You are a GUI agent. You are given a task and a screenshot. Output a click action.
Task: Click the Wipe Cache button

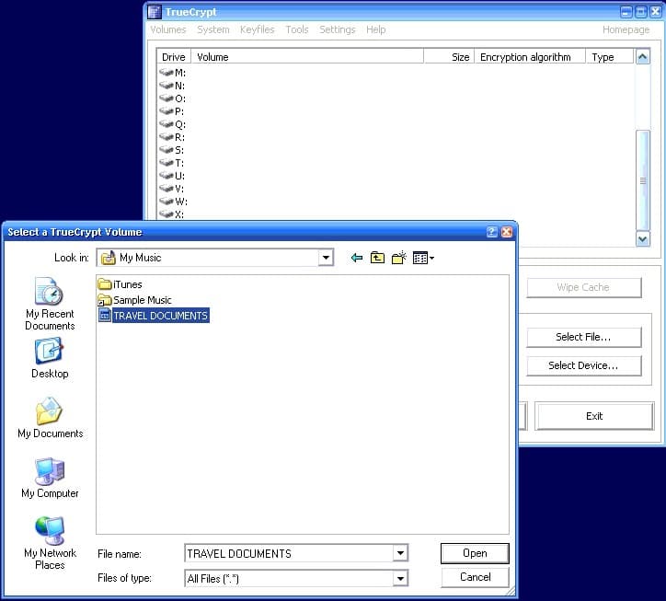tap(583, 287)
